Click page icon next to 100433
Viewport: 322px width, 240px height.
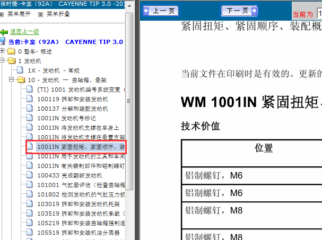[29, 175]
